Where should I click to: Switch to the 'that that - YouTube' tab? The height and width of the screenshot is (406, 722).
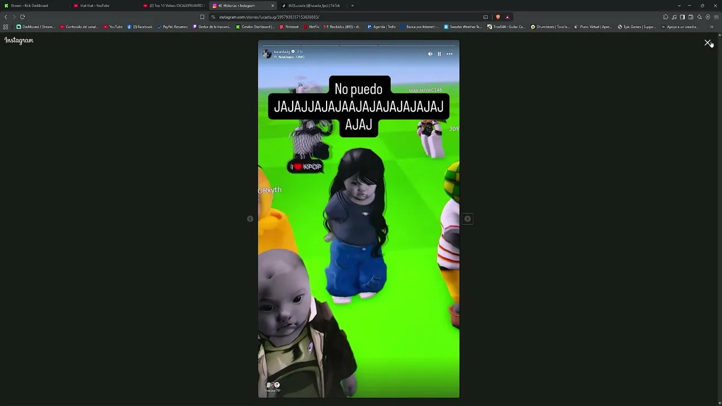(x=104, y=6)
